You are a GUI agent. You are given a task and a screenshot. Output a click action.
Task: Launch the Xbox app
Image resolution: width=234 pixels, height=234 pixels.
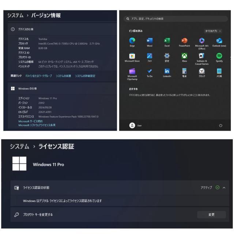click(184, 56)
